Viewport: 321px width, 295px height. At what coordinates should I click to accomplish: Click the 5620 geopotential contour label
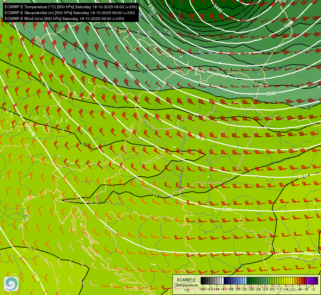200,137
